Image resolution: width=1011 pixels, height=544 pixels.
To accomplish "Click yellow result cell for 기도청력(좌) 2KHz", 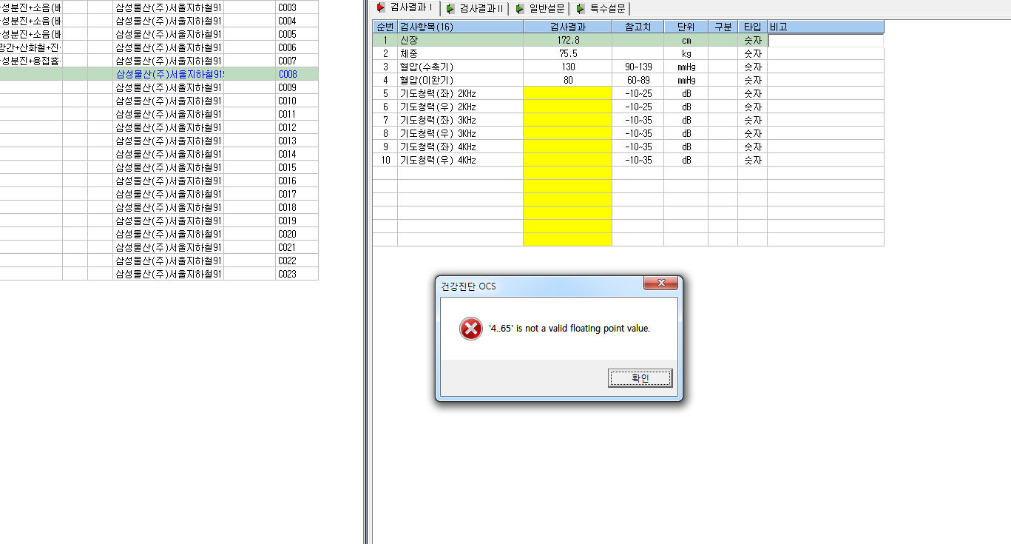I will [567, 93].
